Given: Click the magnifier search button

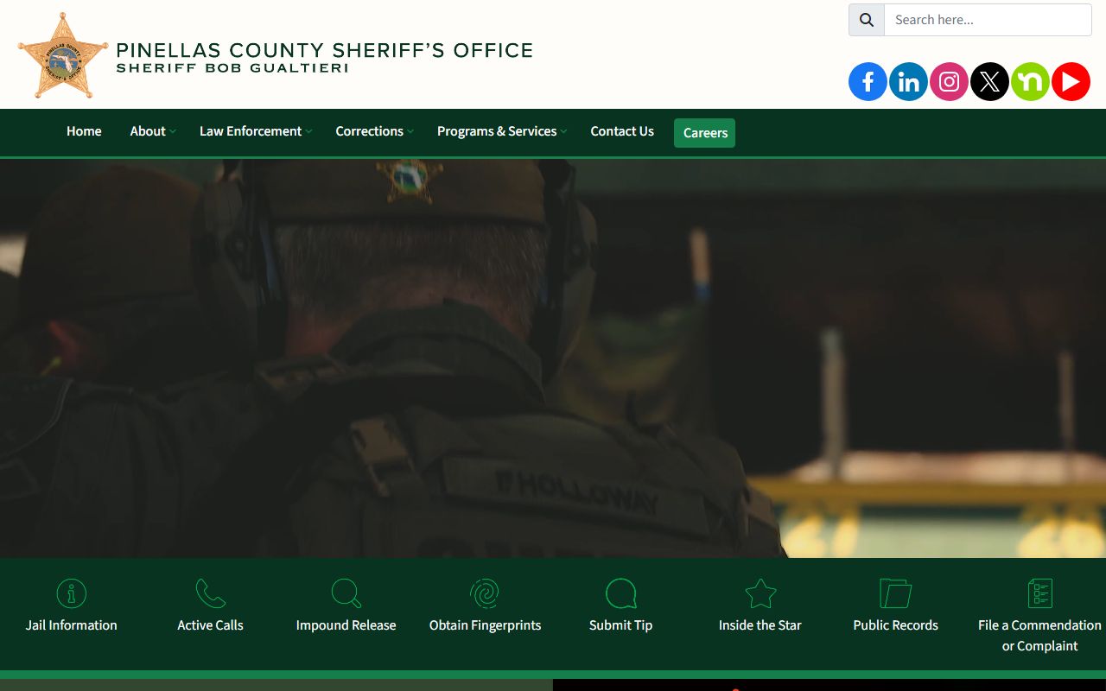Looking at the screenshot, I should click(x=867, y=20).
